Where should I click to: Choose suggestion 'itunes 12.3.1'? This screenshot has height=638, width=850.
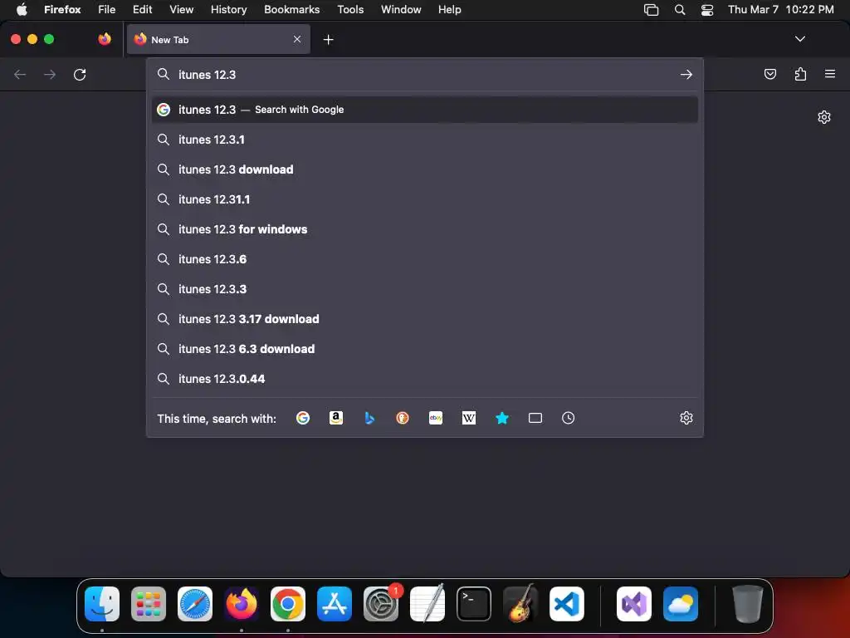point(424,140)
